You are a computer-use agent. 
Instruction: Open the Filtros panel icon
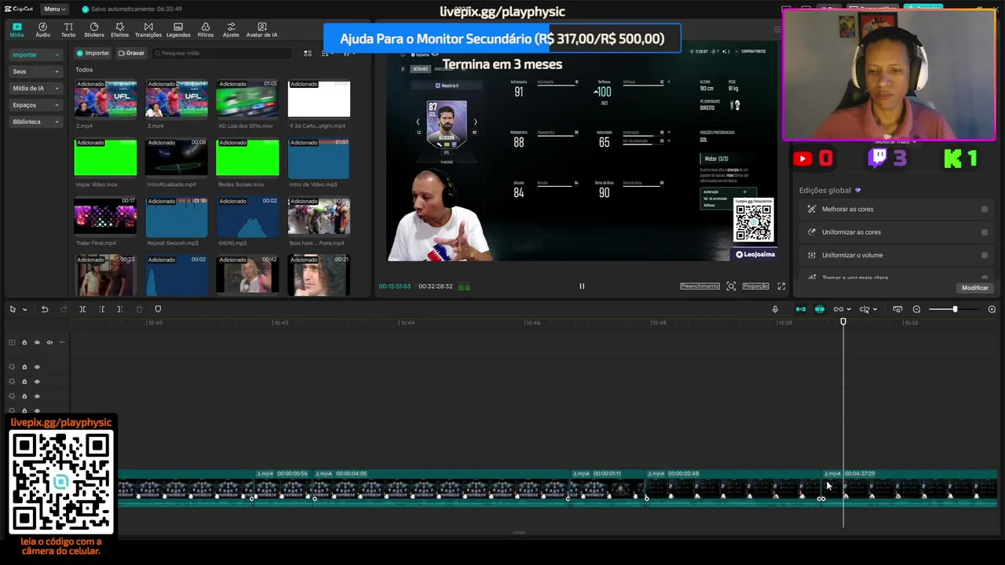pyautogui.click(x=206, y=30)
